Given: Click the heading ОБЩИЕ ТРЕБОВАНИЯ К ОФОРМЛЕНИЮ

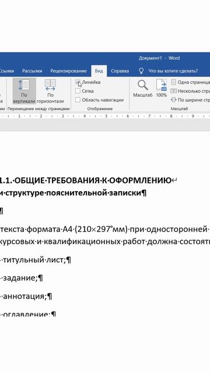Looking at the screenshot, I should tap(93, 181).
